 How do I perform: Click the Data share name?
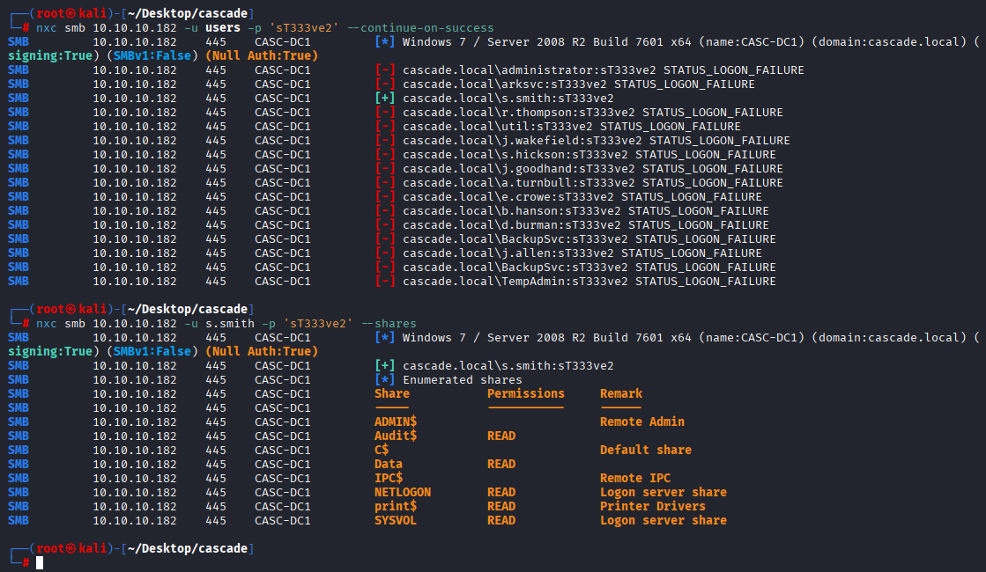(388, 464)
